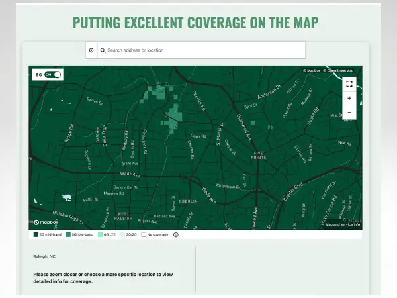Click the No coverage legend box
Viewport: 397px width, 298px height.
(144, 234)
